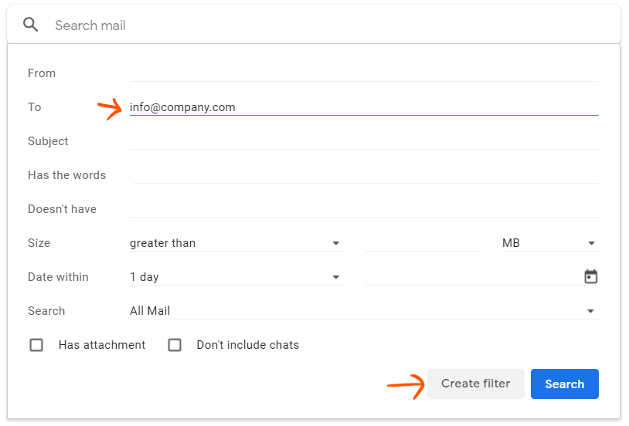Click the Create filter button

pyautogui.click(x=475, y=384)
